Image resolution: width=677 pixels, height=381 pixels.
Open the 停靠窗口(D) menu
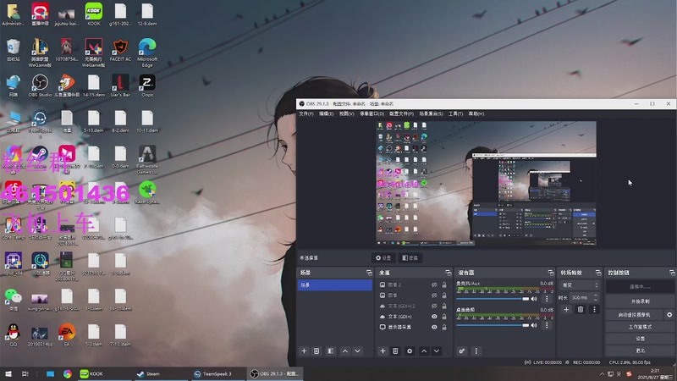pyautogui.click(x=372, y=114)
